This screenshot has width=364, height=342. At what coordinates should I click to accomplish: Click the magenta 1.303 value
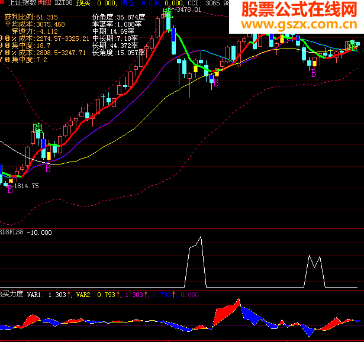click(136, 295)
